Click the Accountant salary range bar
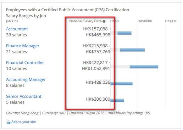183x130 pixels. point(124,33)
